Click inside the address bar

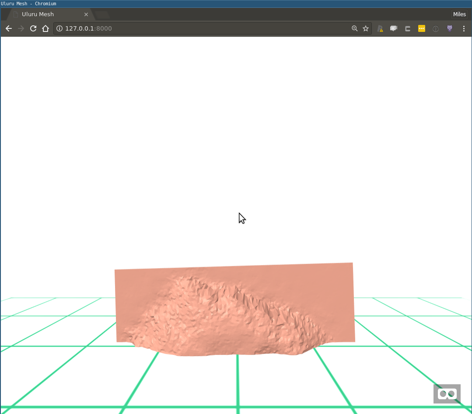[175, 28]
